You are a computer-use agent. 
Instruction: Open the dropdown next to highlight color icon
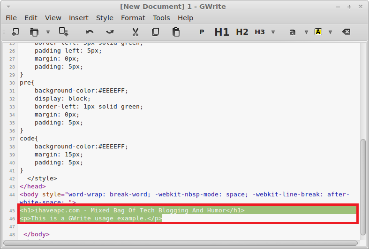[331, 32]
